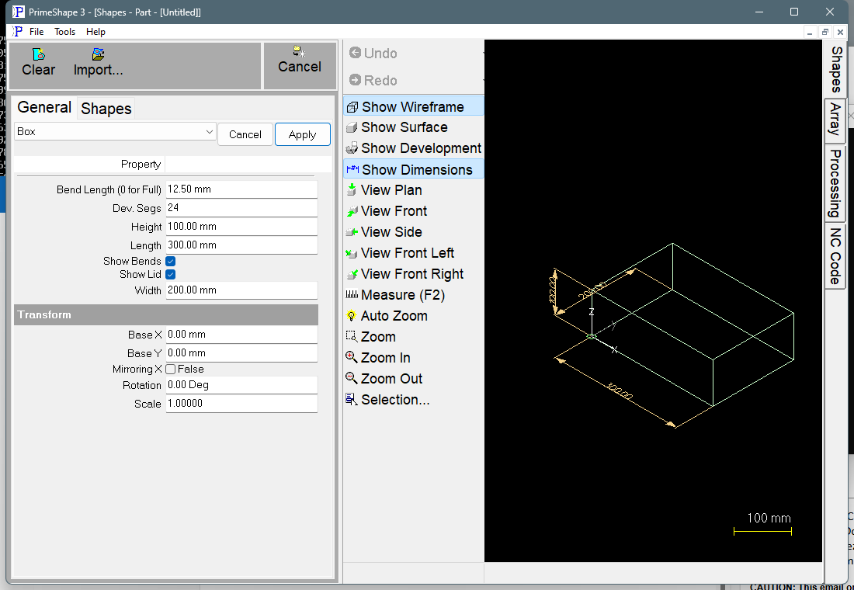Restore the inner document window
The height and width of the screenshot is (590, 854).
point(825,32)
